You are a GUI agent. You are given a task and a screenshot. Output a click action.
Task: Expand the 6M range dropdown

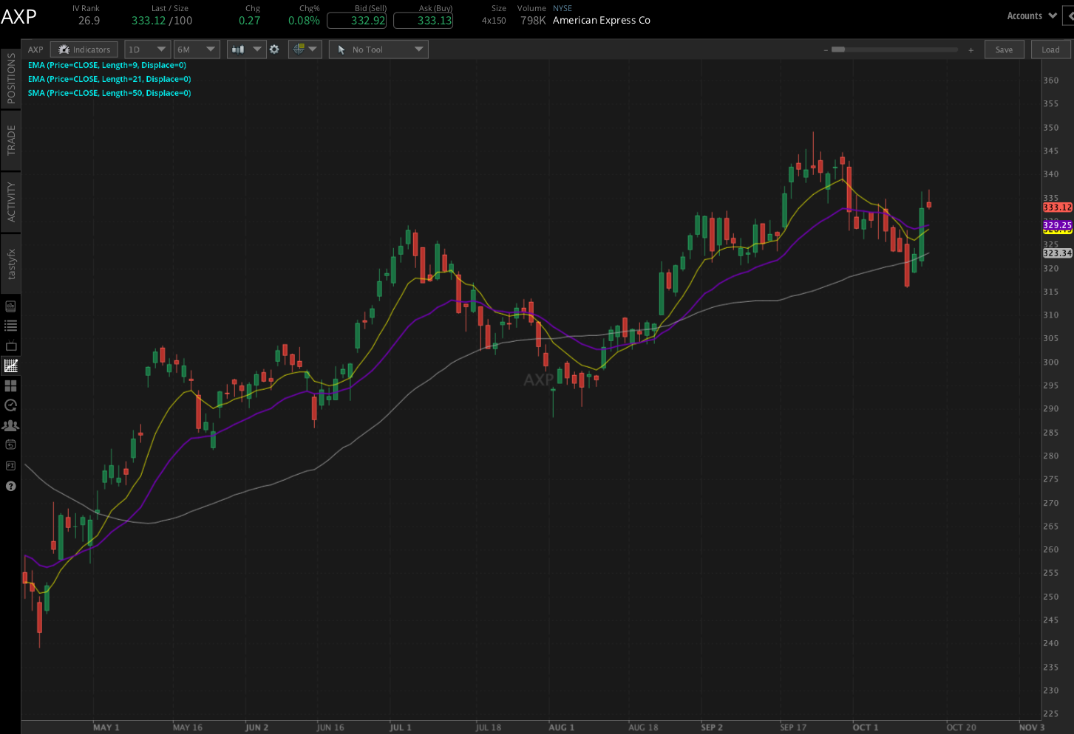click(x=197, y=49)
